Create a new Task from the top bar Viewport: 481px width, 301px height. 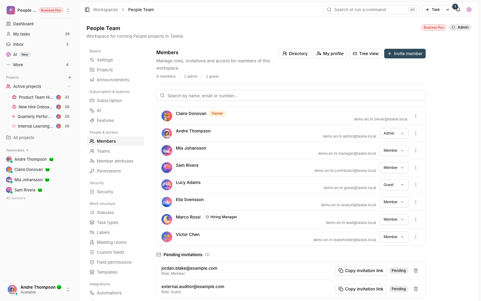tap(433, 10)
